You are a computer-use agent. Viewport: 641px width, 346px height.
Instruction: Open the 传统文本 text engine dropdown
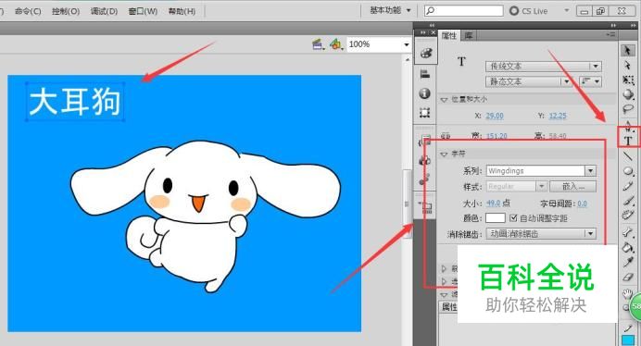[544, 67]
